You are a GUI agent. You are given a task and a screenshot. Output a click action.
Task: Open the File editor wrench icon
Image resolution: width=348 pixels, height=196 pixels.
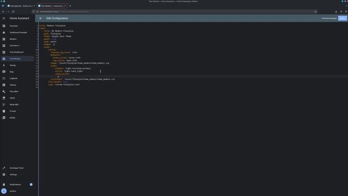pos(4,91)
